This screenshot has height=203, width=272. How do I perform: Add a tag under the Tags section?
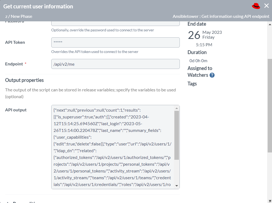click(192, 84)
